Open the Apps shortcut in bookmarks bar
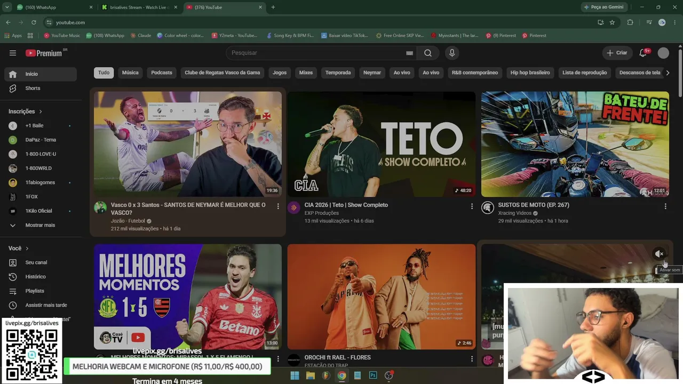The image size is (683, 384). [13, 36]
